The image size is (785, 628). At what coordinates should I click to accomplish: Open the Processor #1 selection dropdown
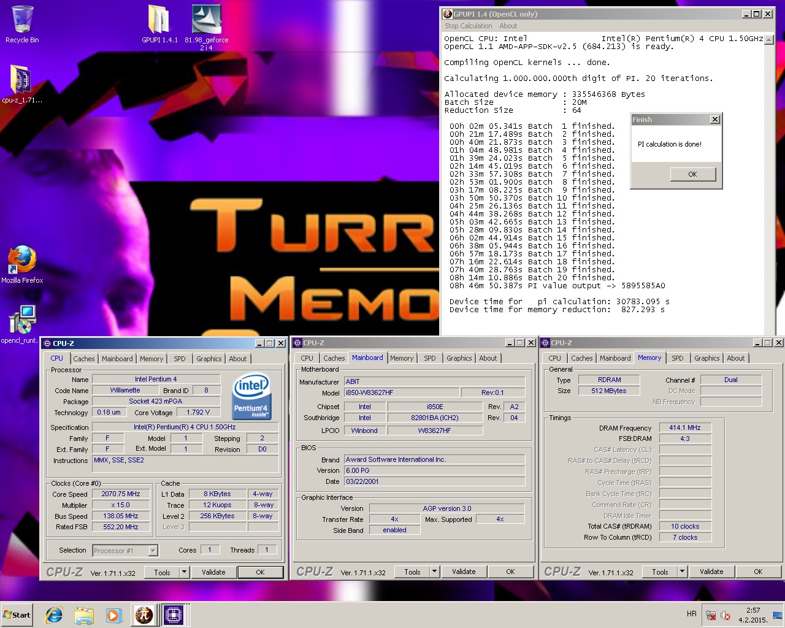(153, 551)
